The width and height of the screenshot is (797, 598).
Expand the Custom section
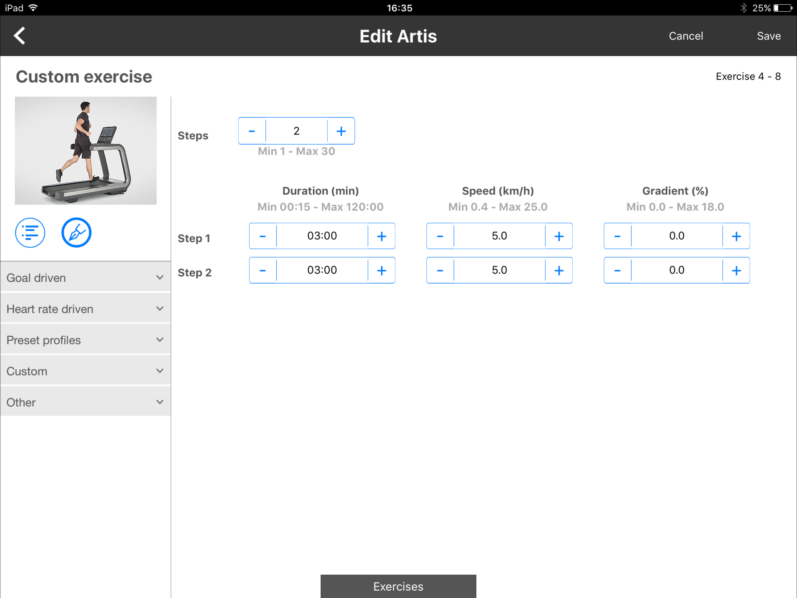[85, 371]
